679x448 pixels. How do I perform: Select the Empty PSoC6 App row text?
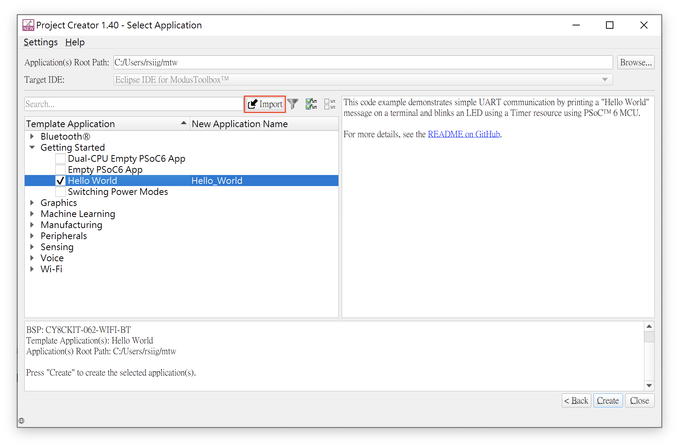(x=105, y=170)
